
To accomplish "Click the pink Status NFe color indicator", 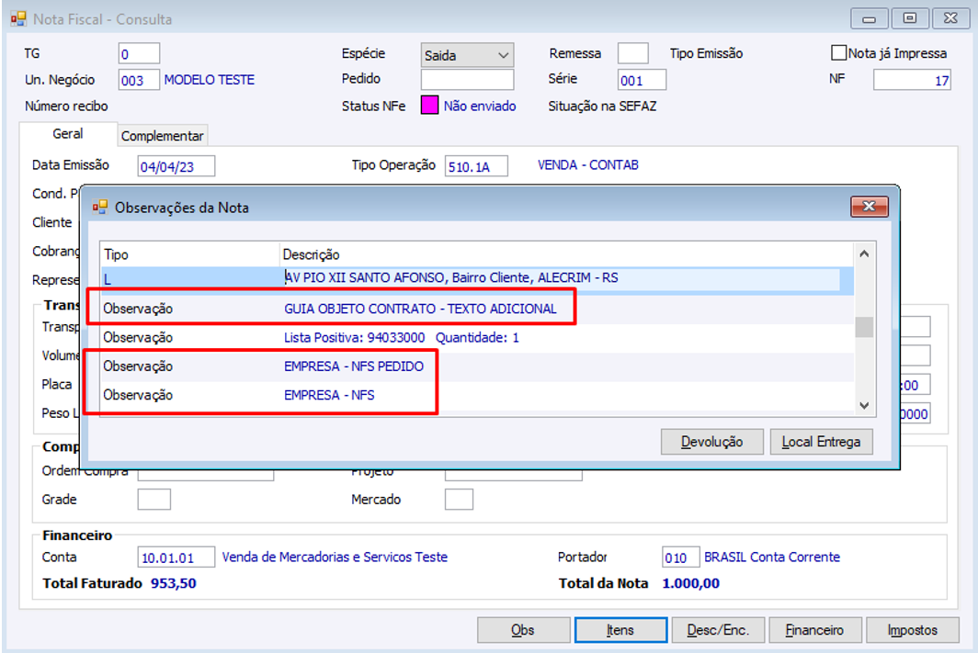I will pos(430,106).
